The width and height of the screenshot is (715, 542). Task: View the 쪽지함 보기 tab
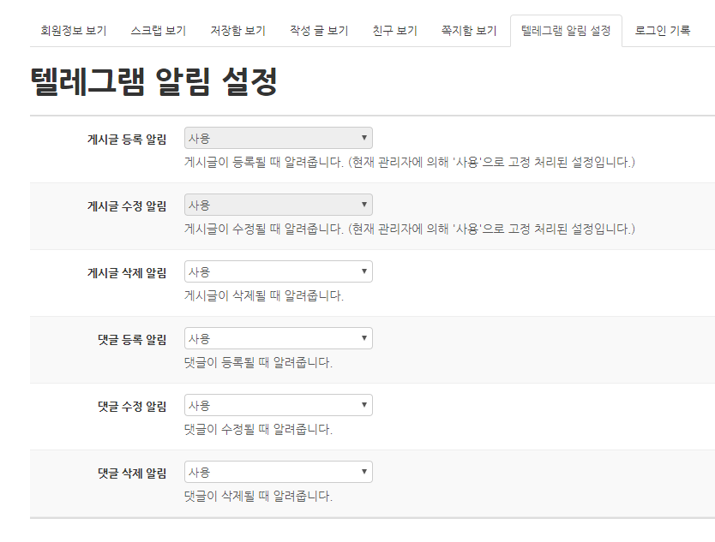click(469, 31)
